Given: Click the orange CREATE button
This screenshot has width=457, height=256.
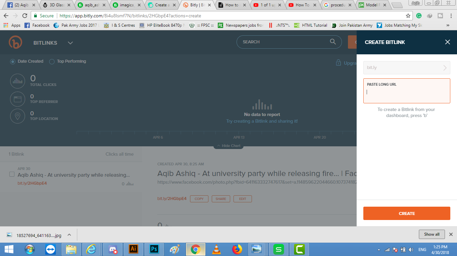Looking at the screenshot, I should [x=407, y=213].
